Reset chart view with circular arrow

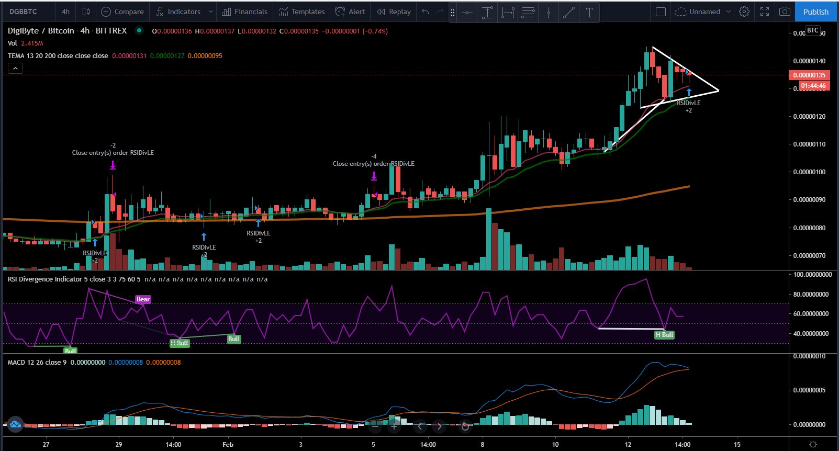[465, 426]
